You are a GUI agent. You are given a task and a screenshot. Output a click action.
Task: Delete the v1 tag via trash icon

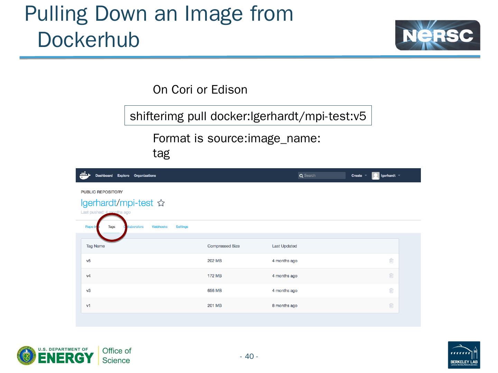(x=391, y=305)
